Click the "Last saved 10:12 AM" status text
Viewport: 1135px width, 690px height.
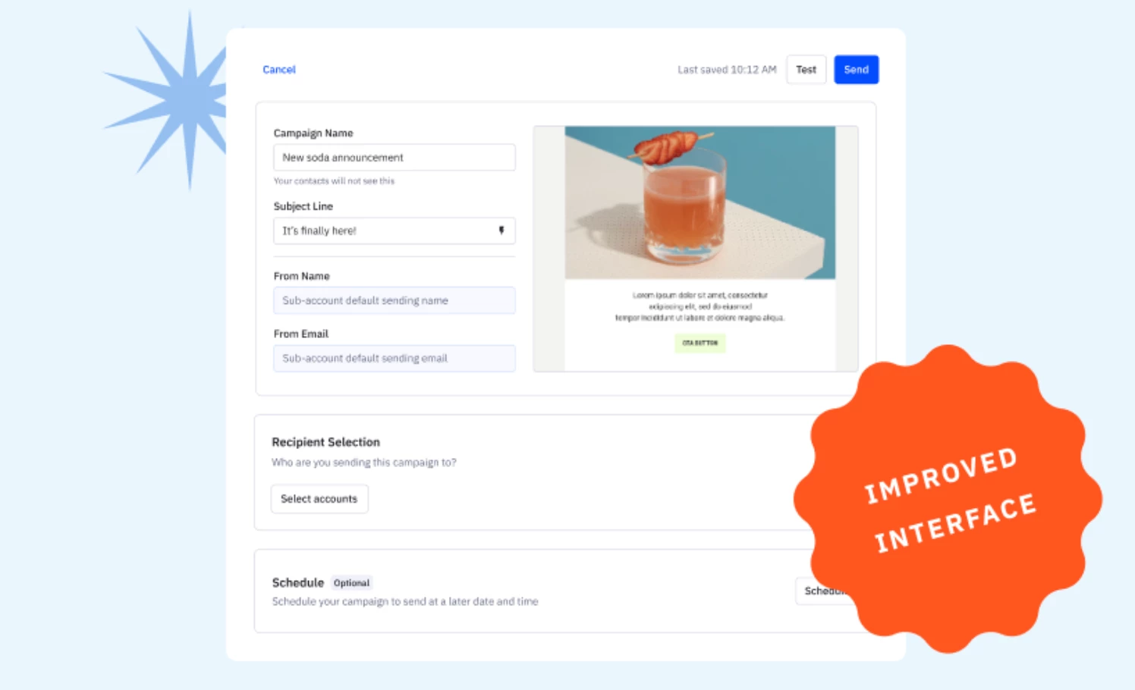click(727, 70)
